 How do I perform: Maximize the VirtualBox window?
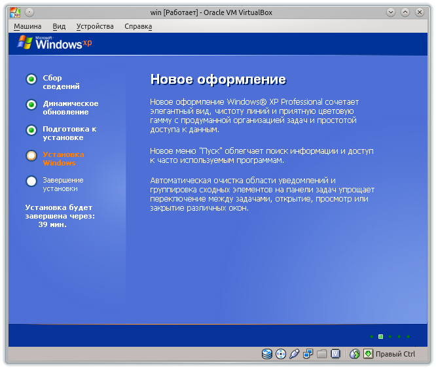coord(405,12)
